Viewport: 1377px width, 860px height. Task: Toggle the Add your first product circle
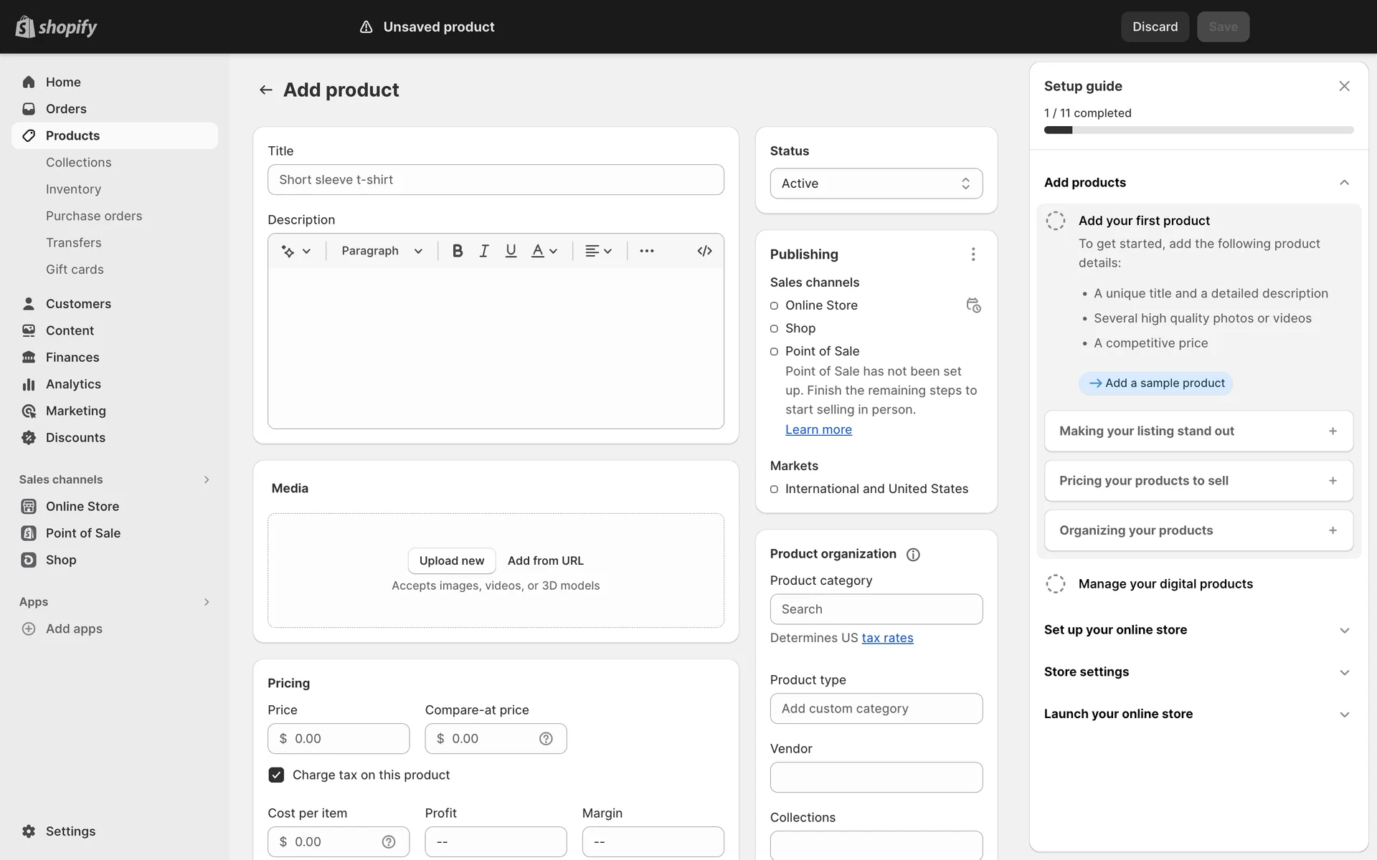(x=1055, y=221)
